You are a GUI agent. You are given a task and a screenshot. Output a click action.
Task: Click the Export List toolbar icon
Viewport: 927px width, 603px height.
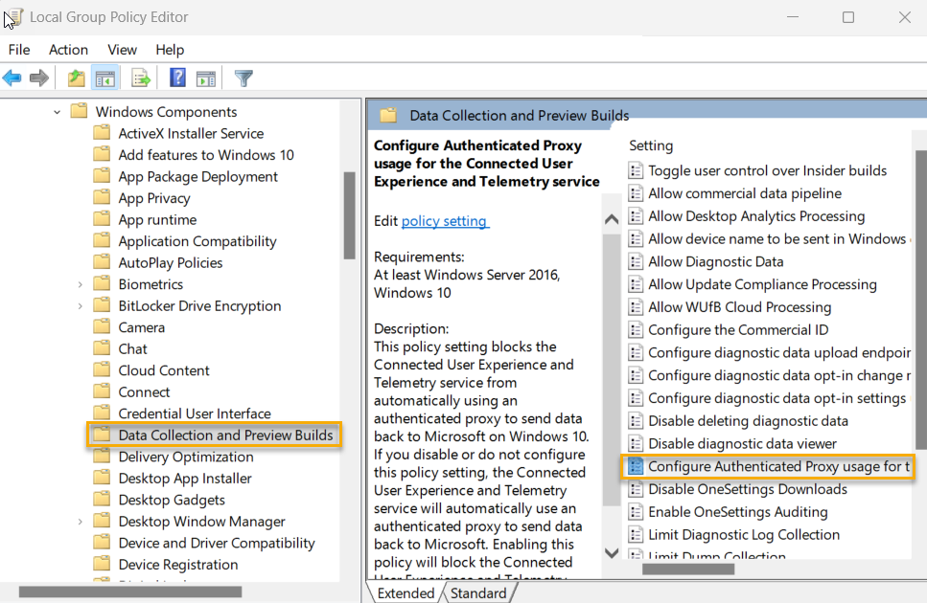pyautogui.click(x=139, y=78)
